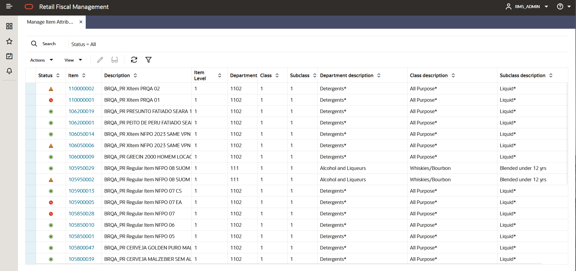Viewport: 576px width, 271px height.
Task: Open the Reports checklist icon in sidebar
Action: tap(9, 56)
